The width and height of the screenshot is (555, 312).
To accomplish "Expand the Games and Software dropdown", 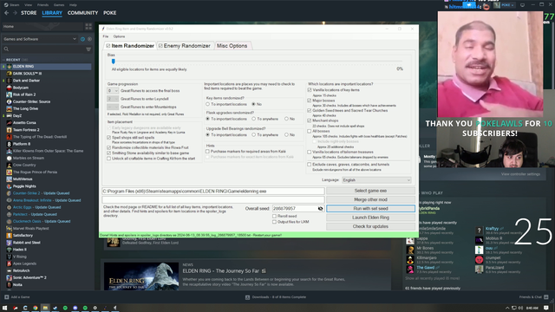I will point(40,39).
